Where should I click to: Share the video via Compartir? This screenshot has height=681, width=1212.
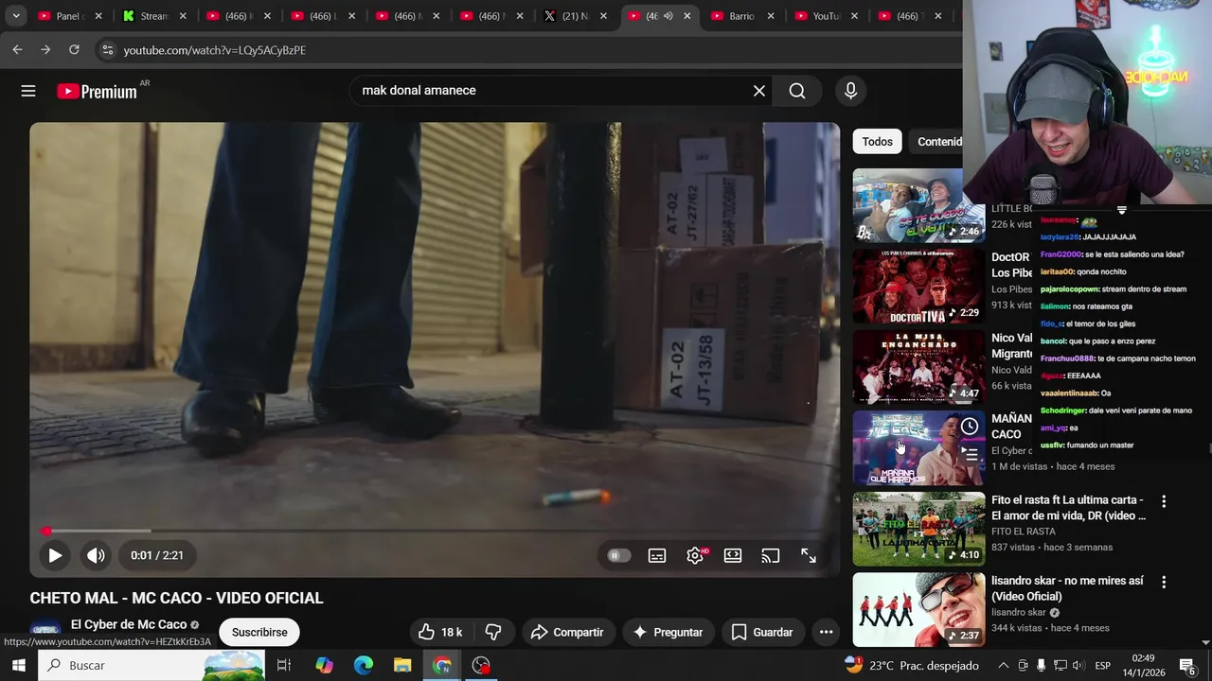point(567,632)
